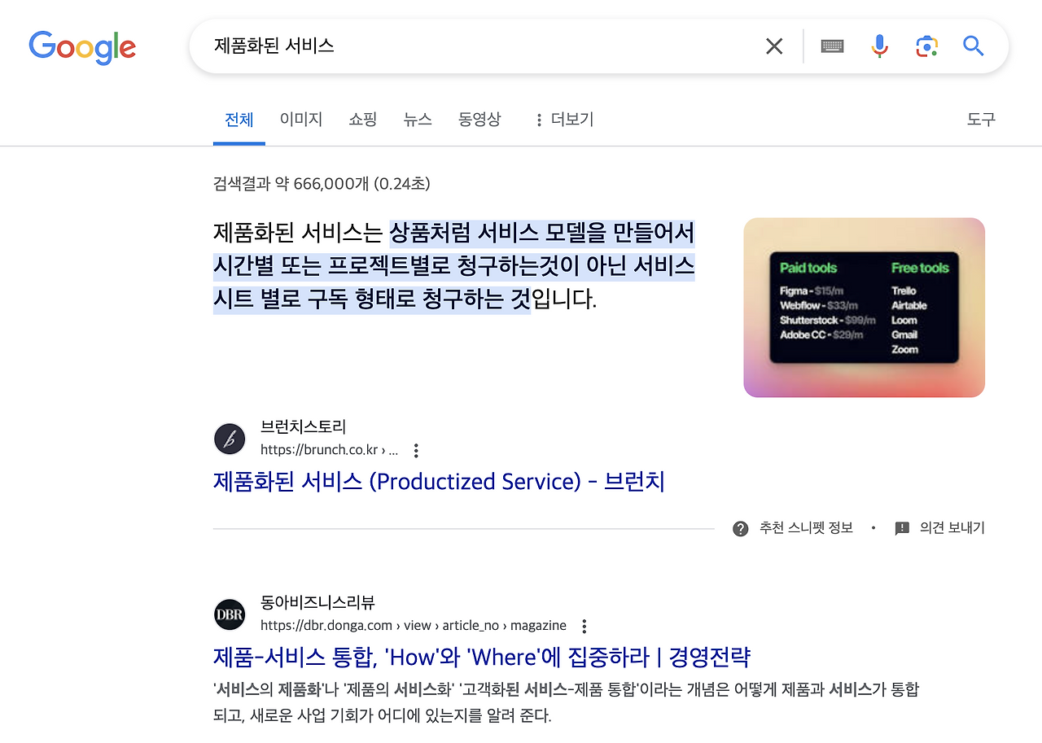Viewport: 1042px width, 743px height.
Task: Open the 더보기 menu with the dots
Action: click(x=563, y=119)
